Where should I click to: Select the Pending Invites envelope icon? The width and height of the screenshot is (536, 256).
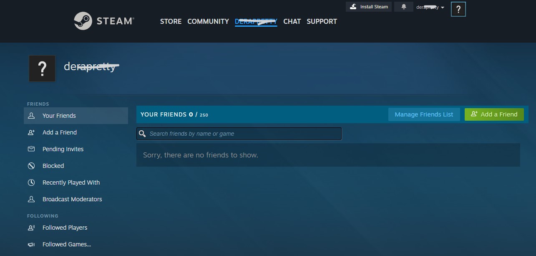tap(31, 149)
